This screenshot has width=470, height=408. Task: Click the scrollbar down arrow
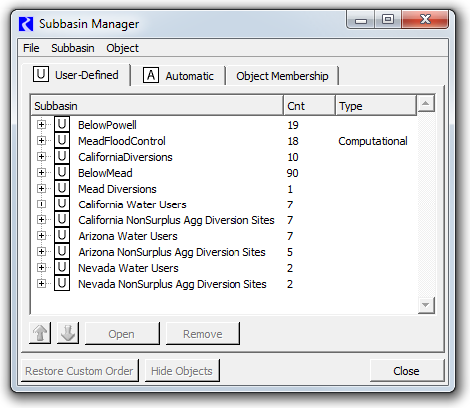[x=426, y=305]
